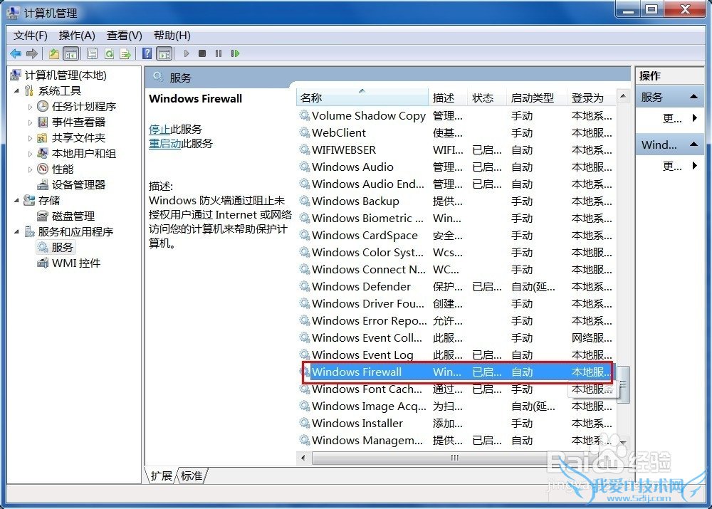Select the Windows Defender service row
Viewport: 712px width, 509px height.
pos(456,286)
